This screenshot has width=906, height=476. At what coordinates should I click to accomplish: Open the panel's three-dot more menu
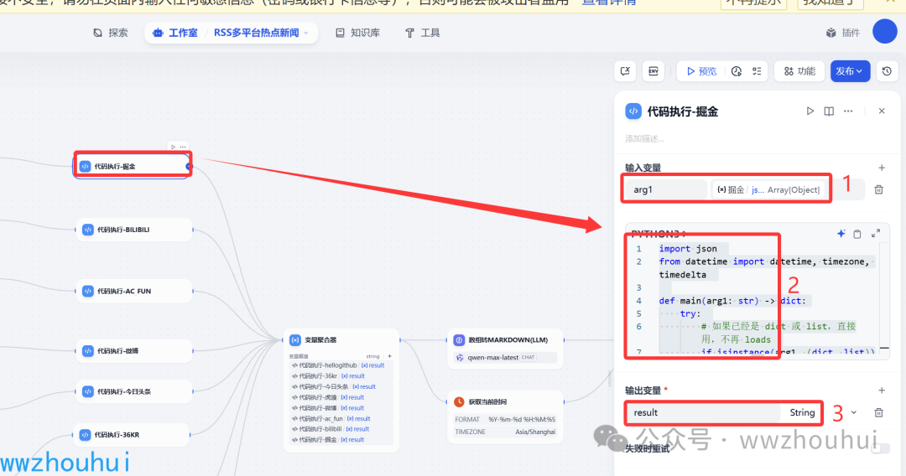[847, 111]
